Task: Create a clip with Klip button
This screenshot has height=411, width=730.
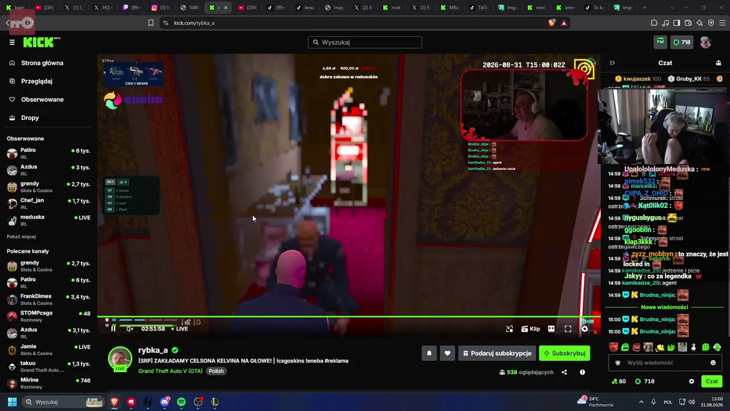Action: coord(530,329)
